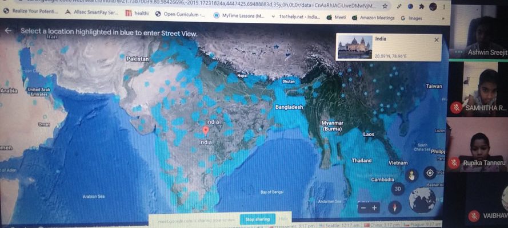Click the Oman map label

point(44,124)
